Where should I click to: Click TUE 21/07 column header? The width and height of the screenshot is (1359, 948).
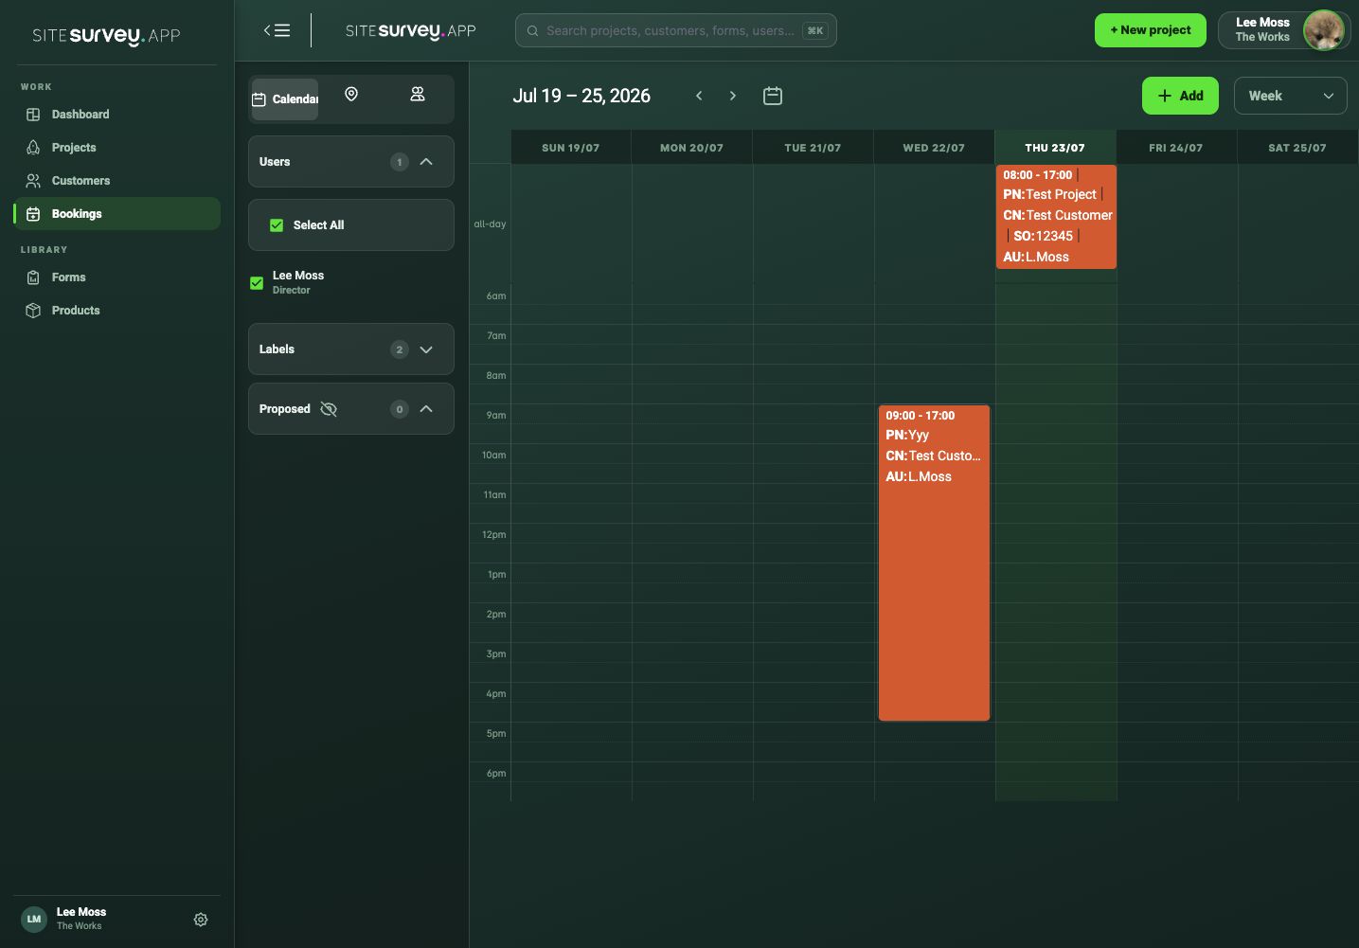coord(813,148)
